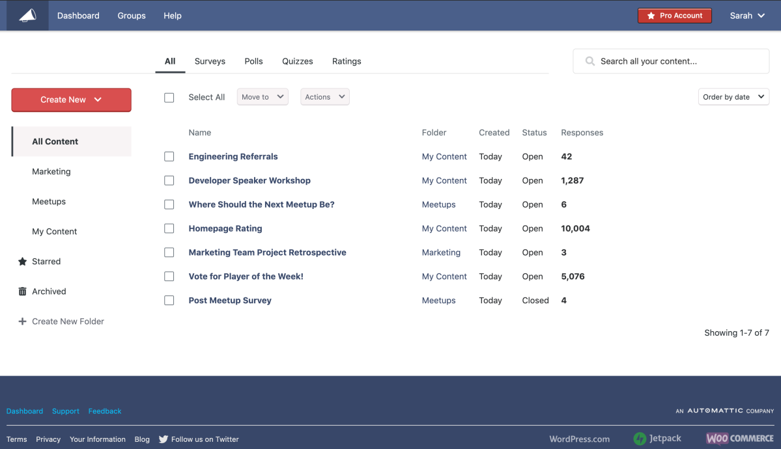
Task: Click the WordPress.com footer link
Action: click(579, 439)
